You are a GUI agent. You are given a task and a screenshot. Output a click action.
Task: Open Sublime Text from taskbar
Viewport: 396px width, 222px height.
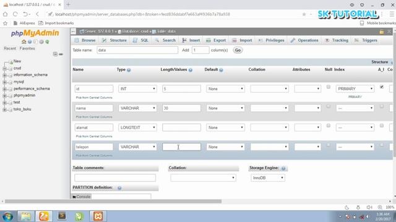click(x=62, y=216)
